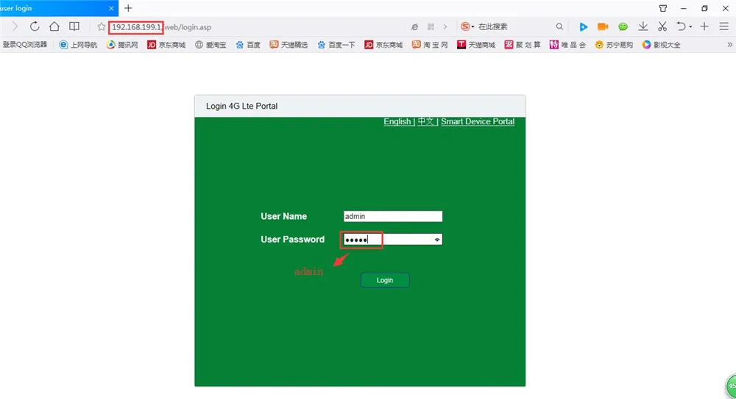Open the 淘宝网 bookmark
Viewport: 736px width, 399px height.
(430, 45)
